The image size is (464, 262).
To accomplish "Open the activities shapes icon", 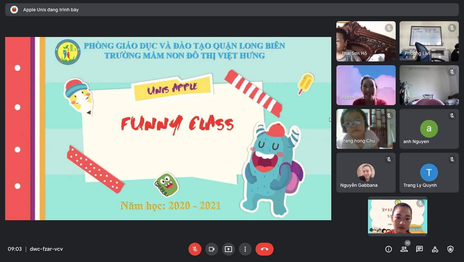I will (435, 249).
